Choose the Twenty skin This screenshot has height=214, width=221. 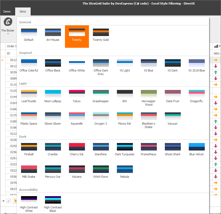tap(77, 37)
